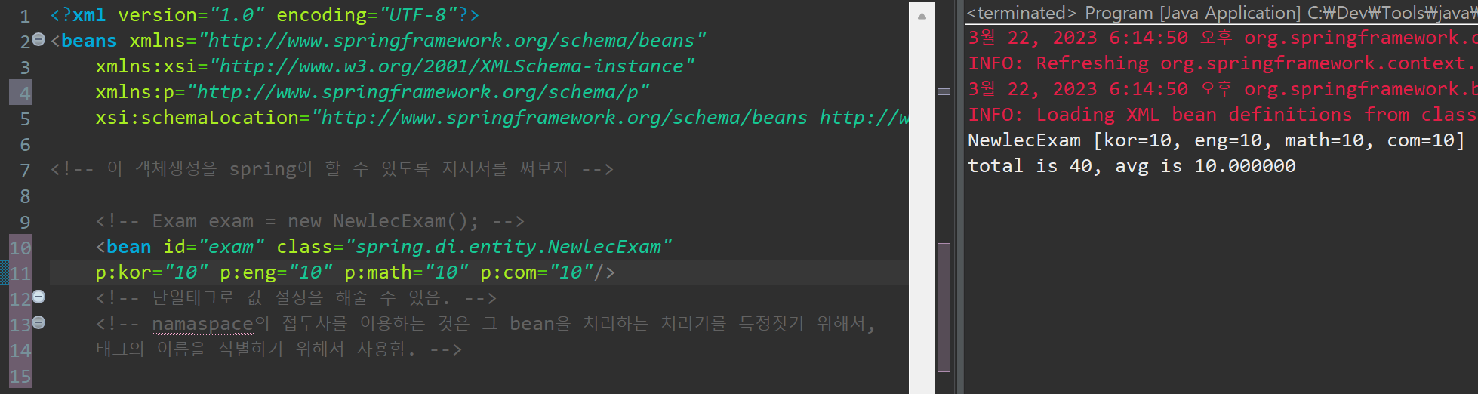The height and width of the screenshot is (394, 1478).
Task: Click the 'Exam exam = new NewlecExam()' comment
Action: tap(310, 221)
